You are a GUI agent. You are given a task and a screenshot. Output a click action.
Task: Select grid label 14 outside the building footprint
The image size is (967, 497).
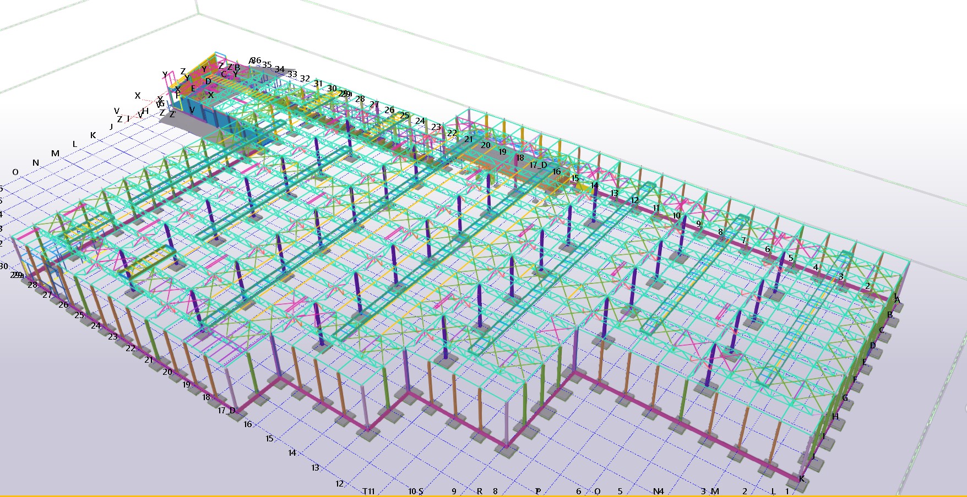coord(292,453)
